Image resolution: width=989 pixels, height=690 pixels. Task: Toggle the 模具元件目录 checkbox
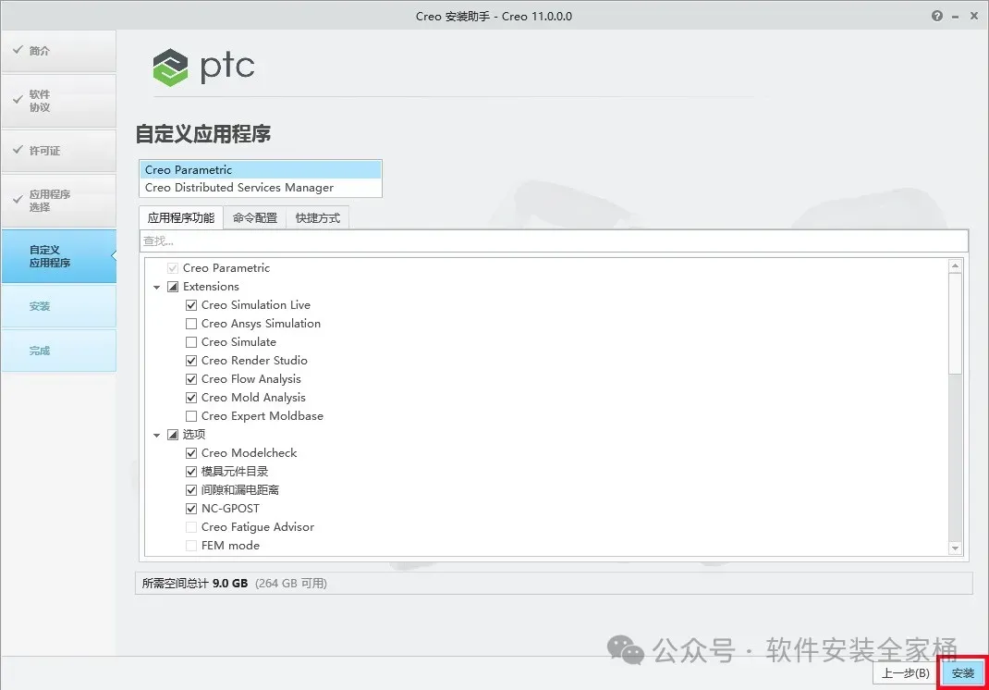click(x=191, y=472)
